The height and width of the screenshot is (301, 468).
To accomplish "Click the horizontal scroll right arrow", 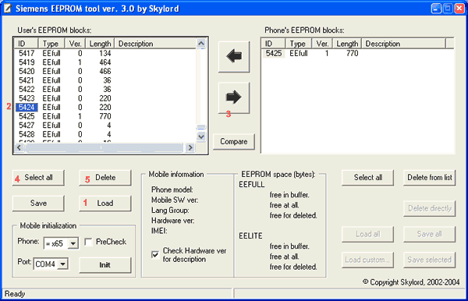I will pyautogui.click(x=190, y=147).
